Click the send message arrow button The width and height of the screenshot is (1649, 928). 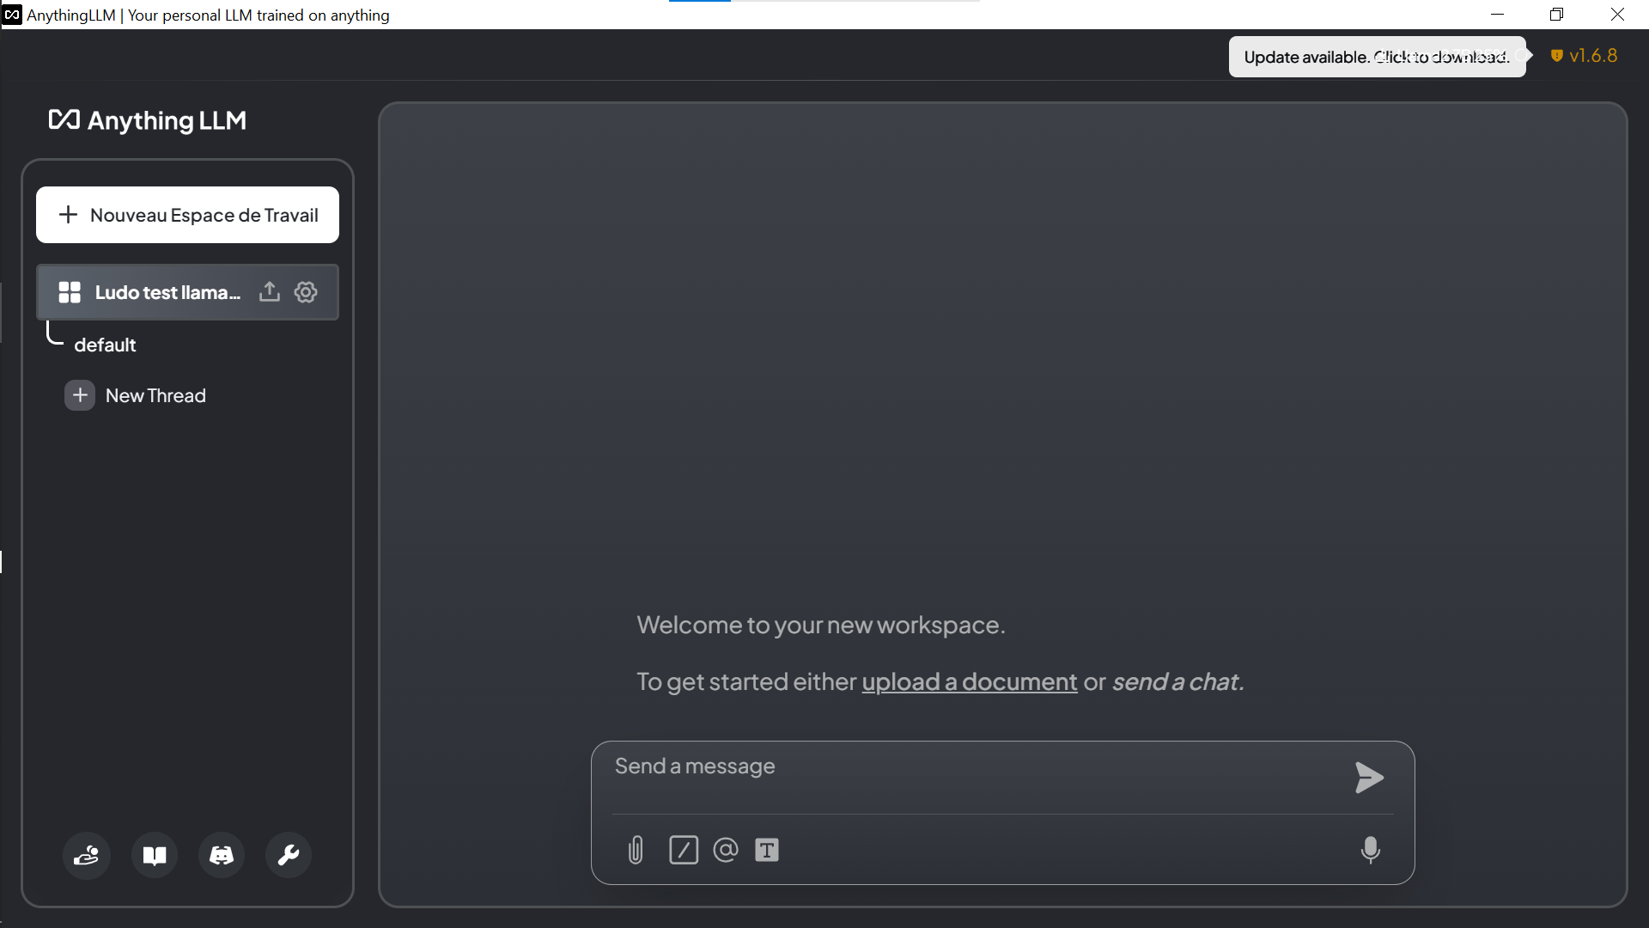click(1368, 778)
